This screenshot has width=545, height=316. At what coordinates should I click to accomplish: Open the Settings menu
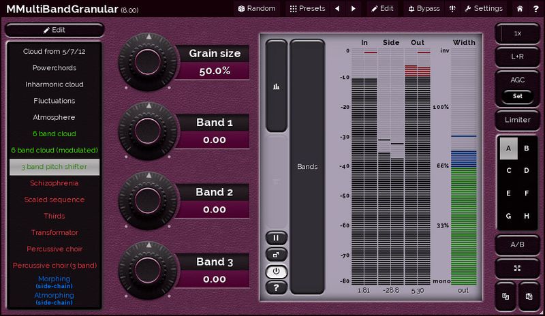point(484,8)
